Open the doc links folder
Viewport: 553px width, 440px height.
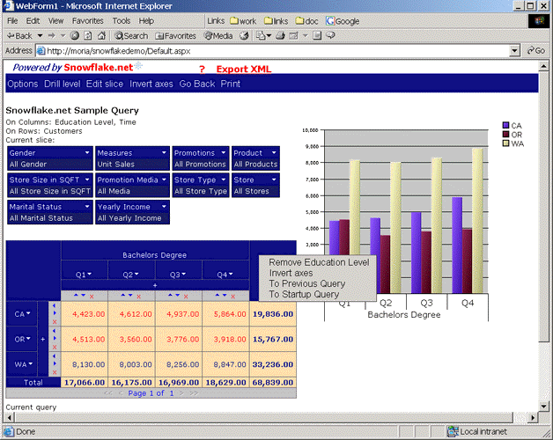coord(306,21)
